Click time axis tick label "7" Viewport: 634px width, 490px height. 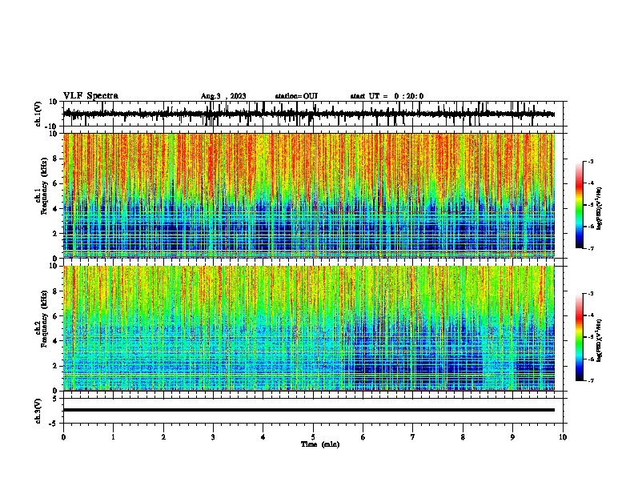click(x=413, y=437)
